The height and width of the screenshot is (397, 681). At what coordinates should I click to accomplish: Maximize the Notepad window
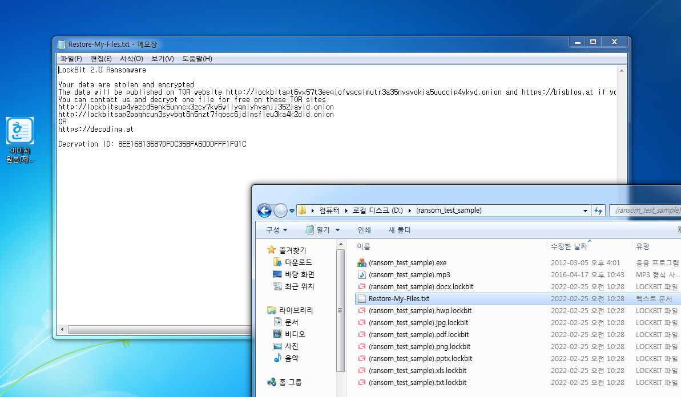(x=593, y=42)
